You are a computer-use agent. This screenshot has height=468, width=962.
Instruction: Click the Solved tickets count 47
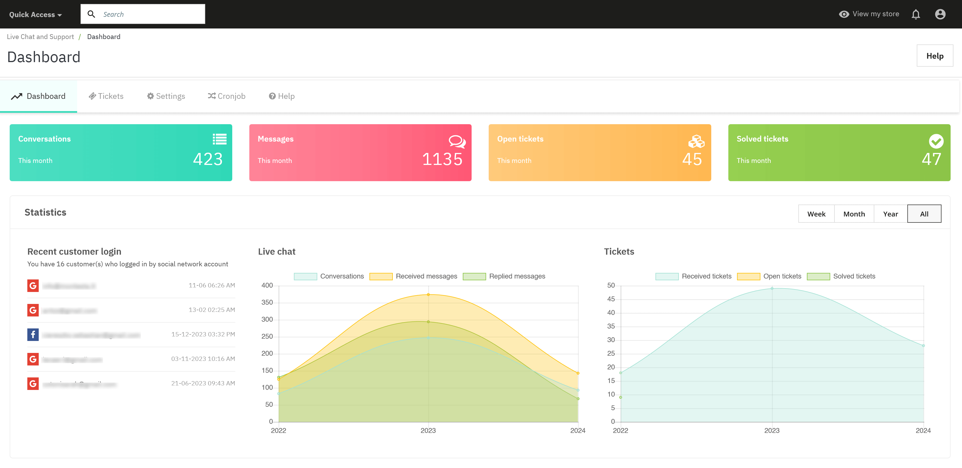pos(931,159)
